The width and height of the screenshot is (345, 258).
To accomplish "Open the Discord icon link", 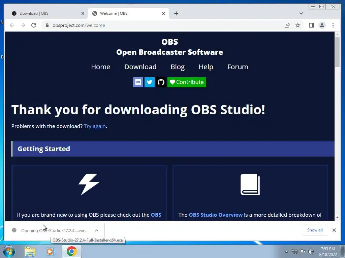I will (x=138, y=82).
